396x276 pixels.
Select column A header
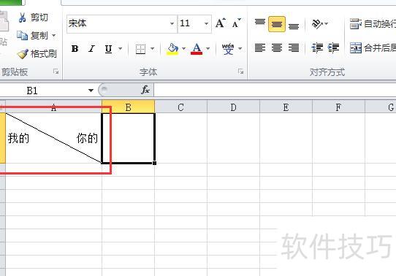coord(53,107)
